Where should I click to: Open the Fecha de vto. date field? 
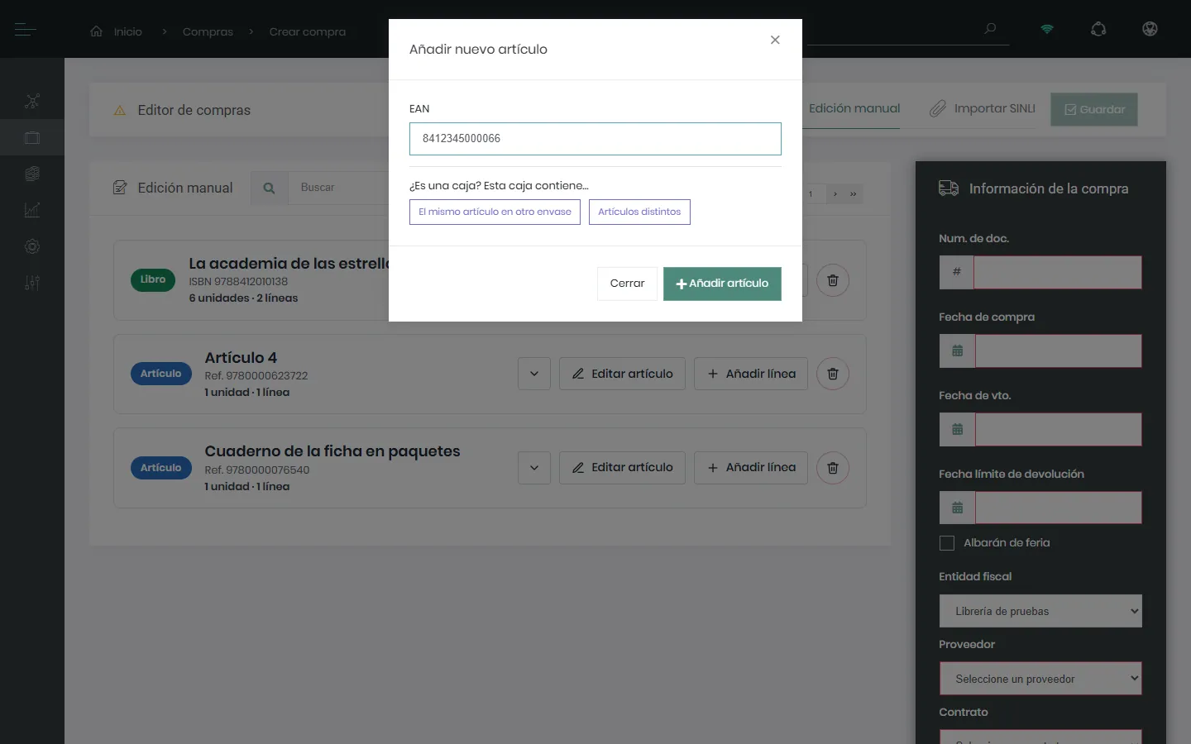[1059, 429]
